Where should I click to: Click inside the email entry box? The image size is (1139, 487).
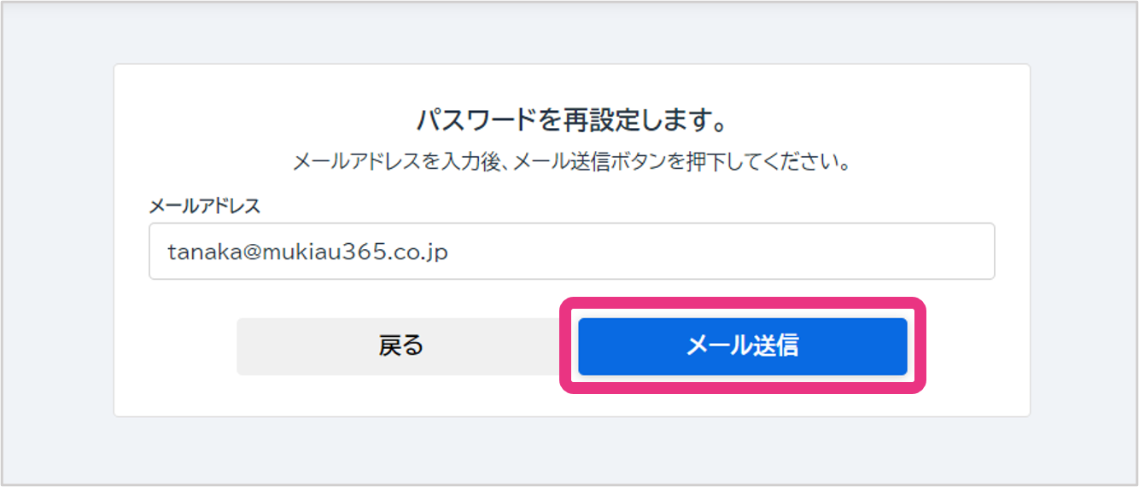[571, 252]
